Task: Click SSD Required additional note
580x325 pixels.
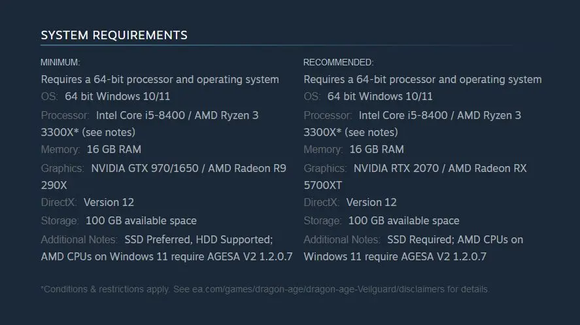Action: (x=420, y=239)
